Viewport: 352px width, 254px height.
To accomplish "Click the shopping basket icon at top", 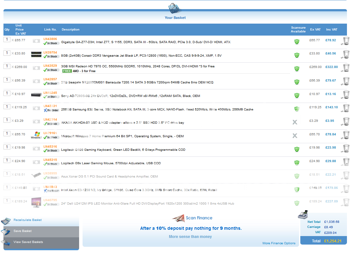I will 175,8.
